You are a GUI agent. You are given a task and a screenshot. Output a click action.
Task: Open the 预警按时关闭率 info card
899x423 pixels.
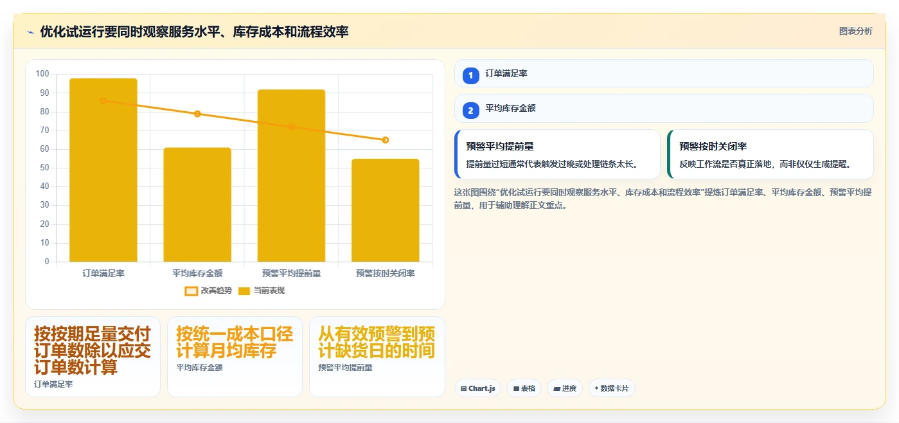tap(770, 154)
